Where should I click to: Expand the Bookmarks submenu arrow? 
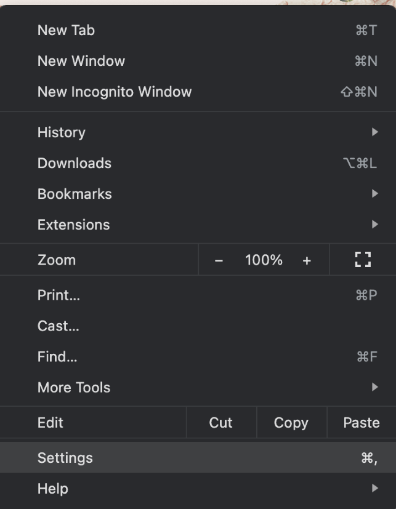click(374, 194)
